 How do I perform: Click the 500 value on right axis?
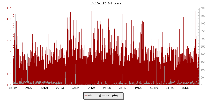click(x=203, y=8)
